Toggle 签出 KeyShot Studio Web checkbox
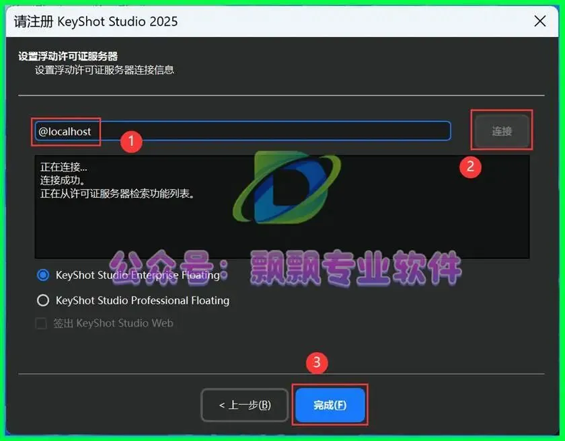The image size is (565, 441). tap(41, 323)
